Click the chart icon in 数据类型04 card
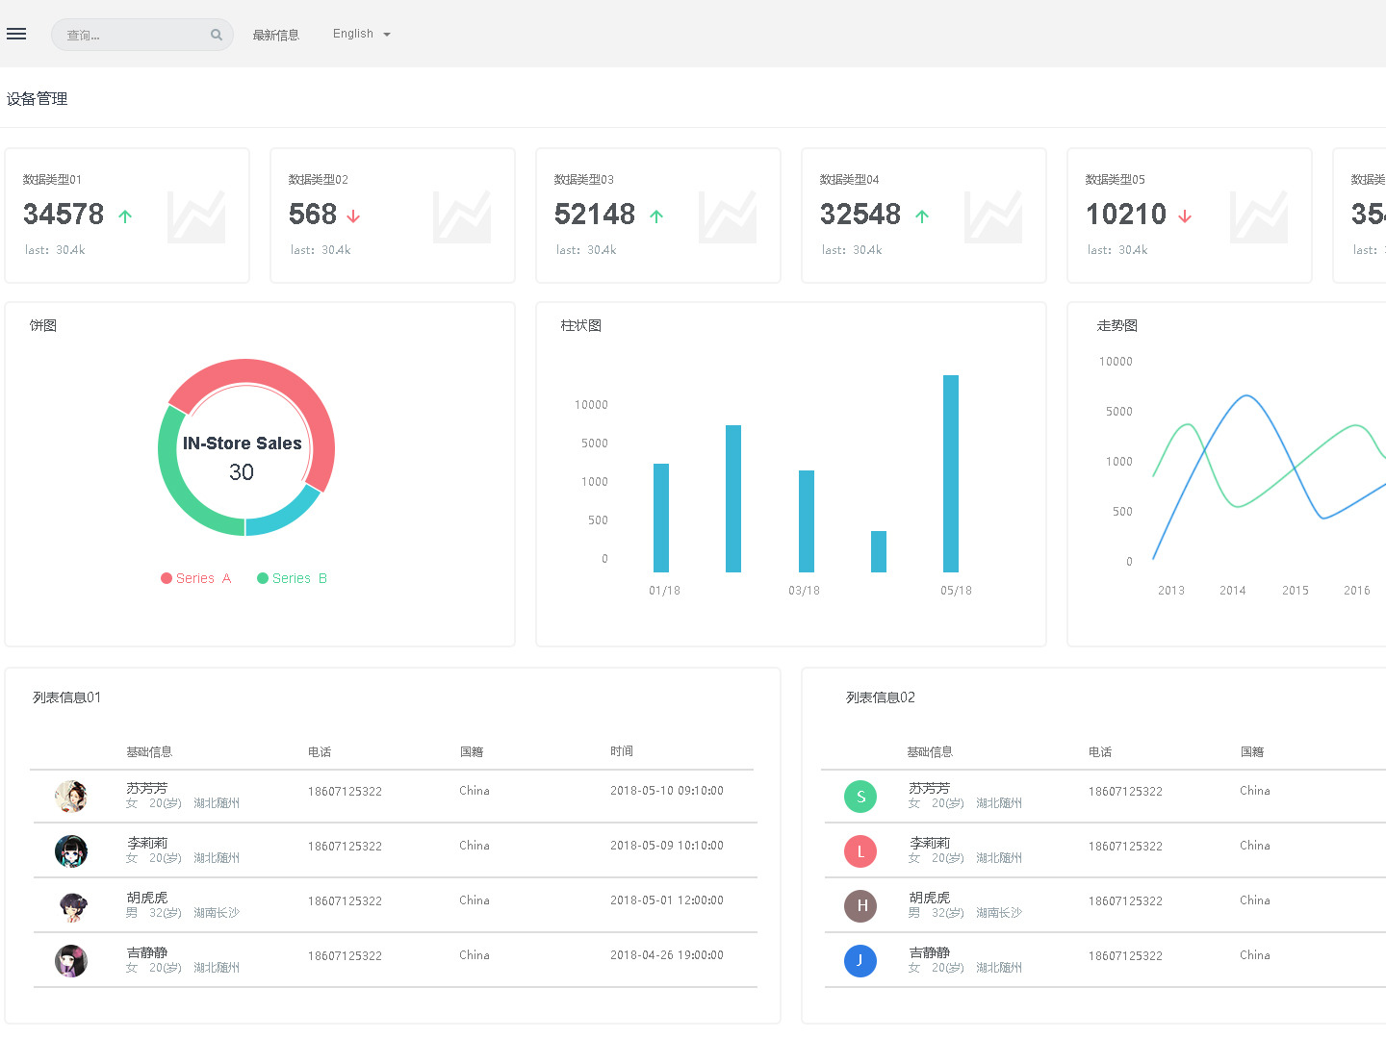 pos(993,216)
